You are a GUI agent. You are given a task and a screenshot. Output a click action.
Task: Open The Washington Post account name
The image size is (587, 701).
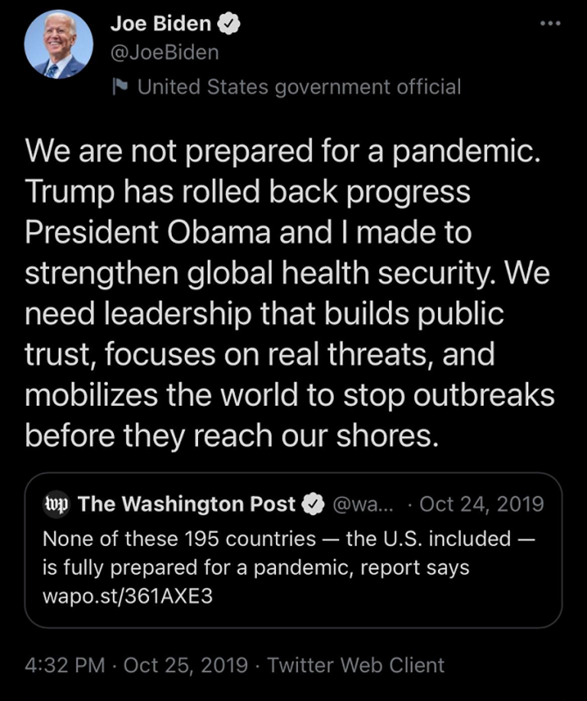pos(186,504)
